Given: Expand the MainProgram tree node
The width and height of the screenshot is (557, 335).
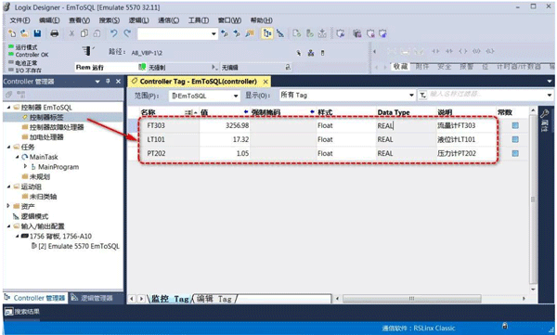Looking at the screenshot, I should tap(25, 166).
